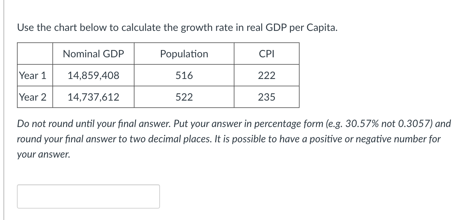Click the Year 2 row label
Viewport: 471px width, 220px height.
pos(33,97)
